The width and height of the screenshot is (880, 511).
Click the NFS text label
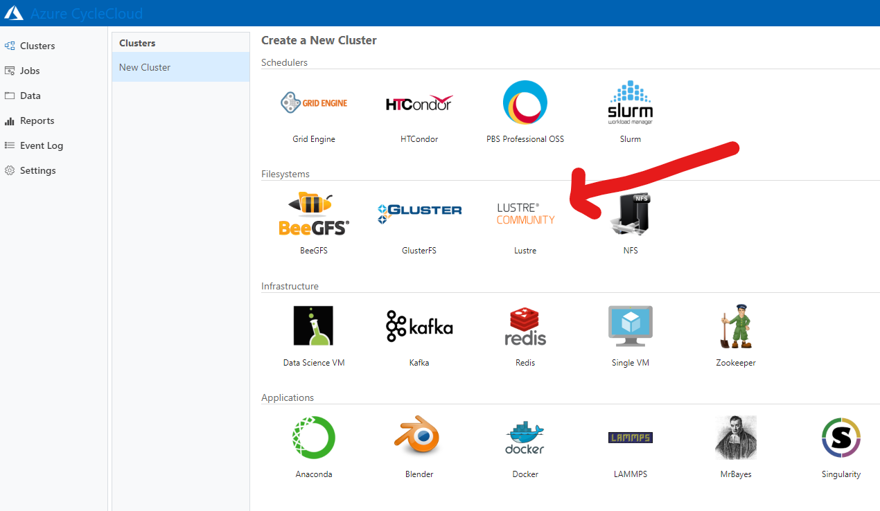pos(631,251)
